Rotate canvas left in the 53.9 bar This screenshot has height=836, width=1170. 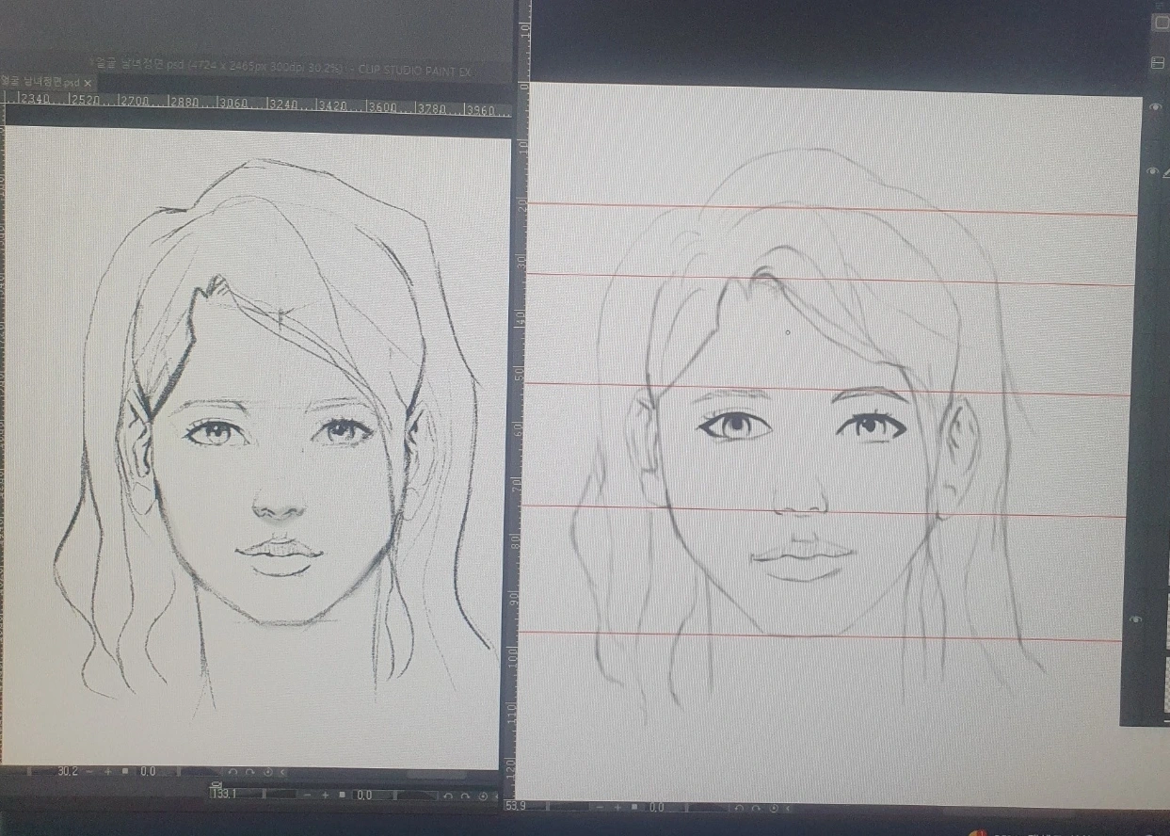(739, 808)
